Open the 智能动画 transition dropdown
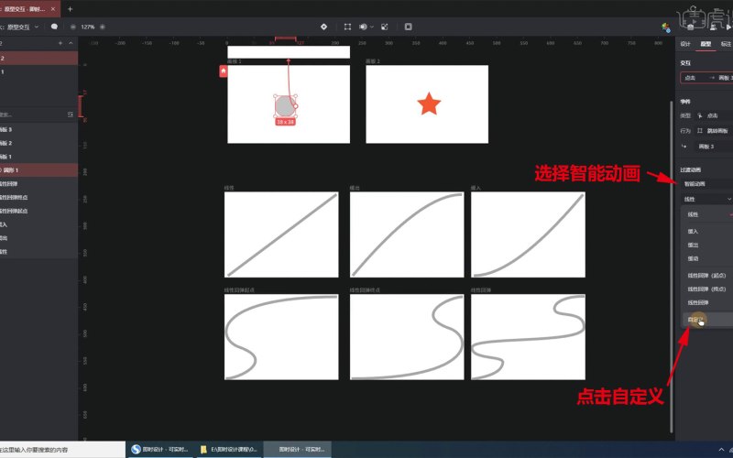Screen dimensions: 733x458 tap(706, 184)
